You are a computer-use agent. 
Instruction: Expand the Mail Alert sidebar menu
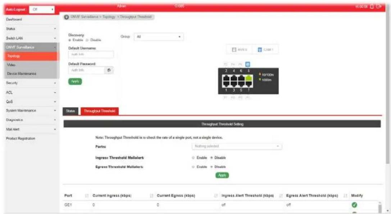click(x=31, y=129)
